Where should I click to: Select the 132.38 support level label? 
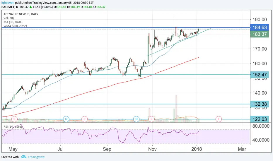pos(260,104)
